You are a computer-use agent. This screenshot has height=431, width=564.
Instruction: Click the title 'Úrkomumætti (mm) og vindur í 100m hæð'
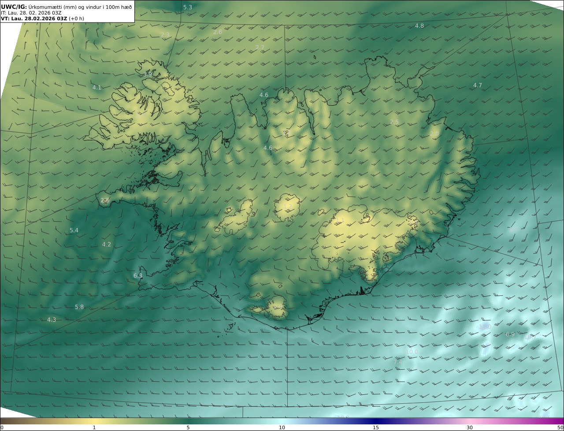click(x=80, y=7)
